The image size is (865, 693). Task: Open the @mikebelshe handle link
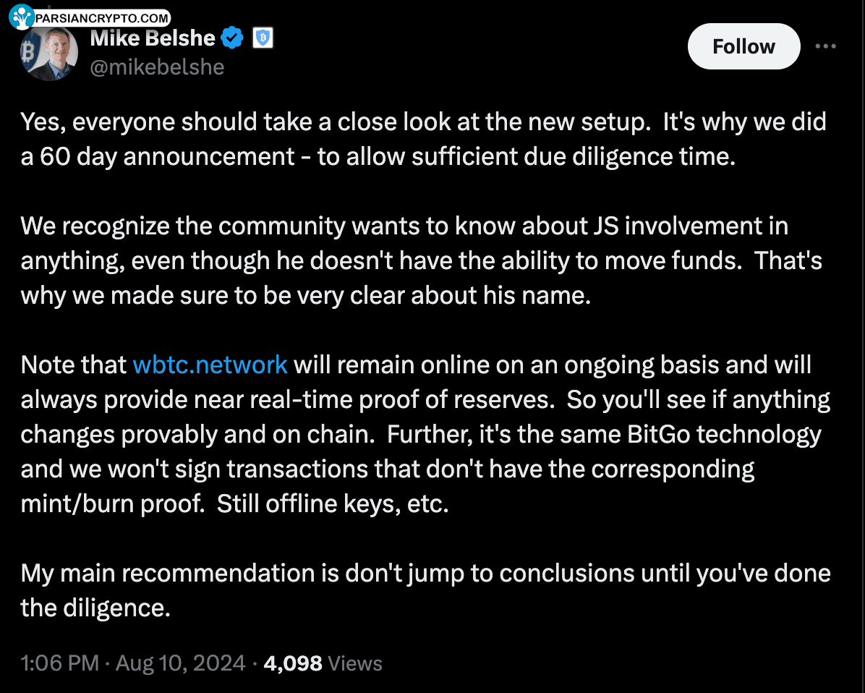click(157, 67)
